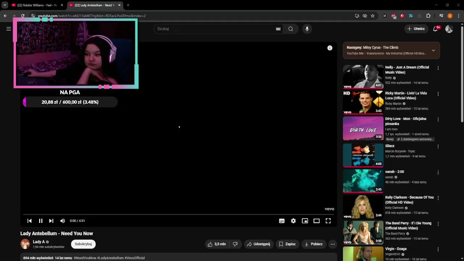The width and height of the screenshot is (464, 261).
Task: Click Udostępnij share button
Action: [258, 244]
